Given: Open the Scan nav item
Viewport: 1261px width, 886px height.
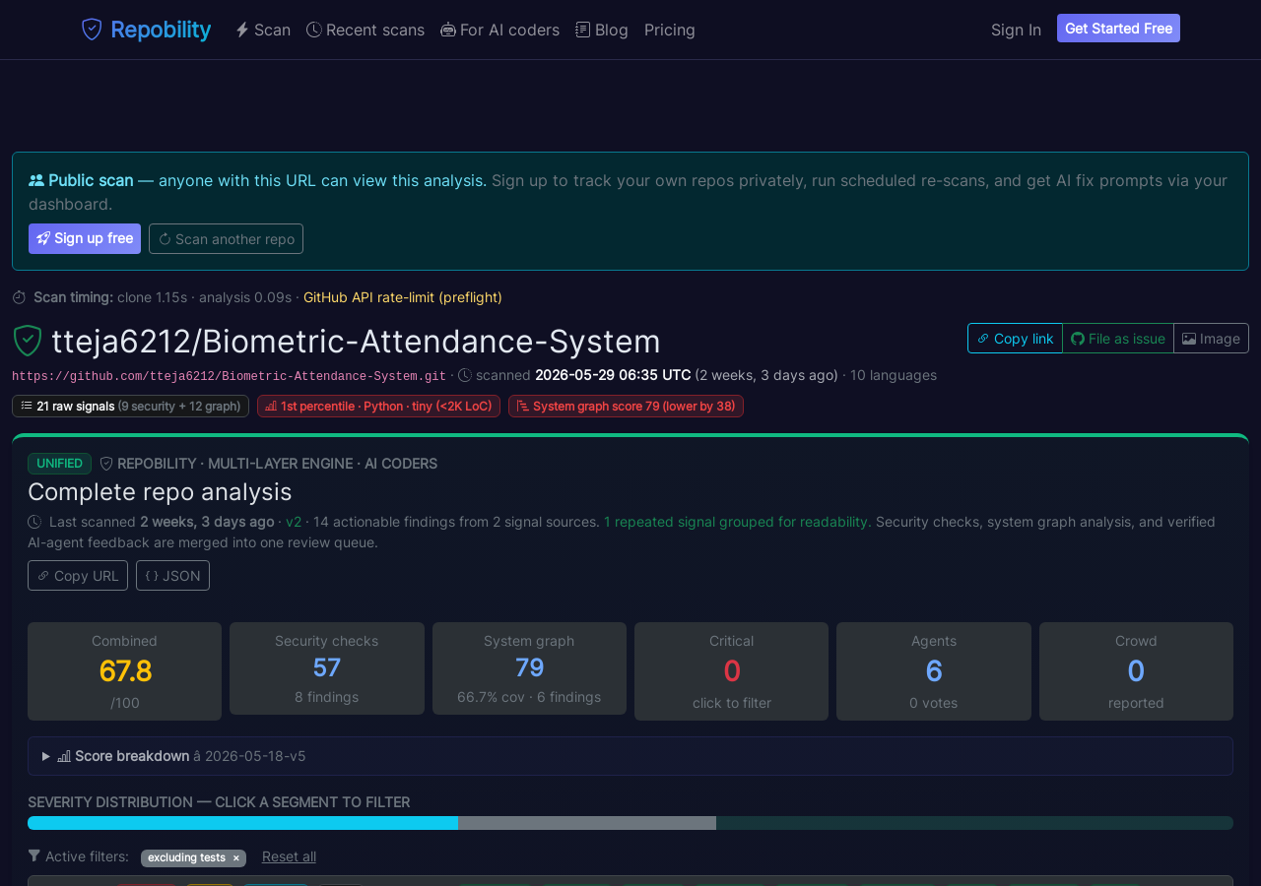Looking at the screenshot, I should [x=263, y=30].
